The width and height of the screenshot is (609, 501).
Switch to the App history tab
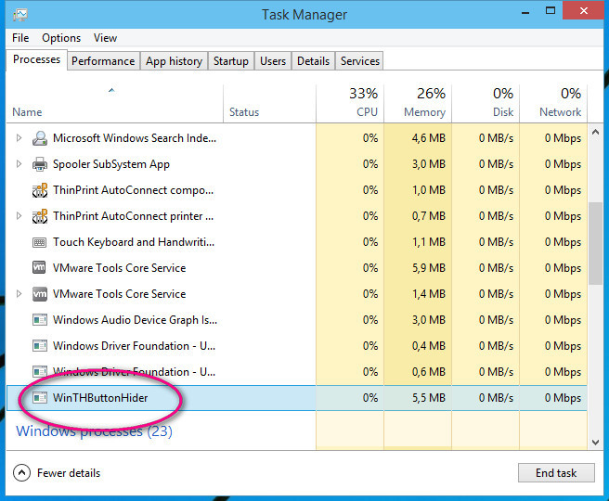(x=174, y=61)
